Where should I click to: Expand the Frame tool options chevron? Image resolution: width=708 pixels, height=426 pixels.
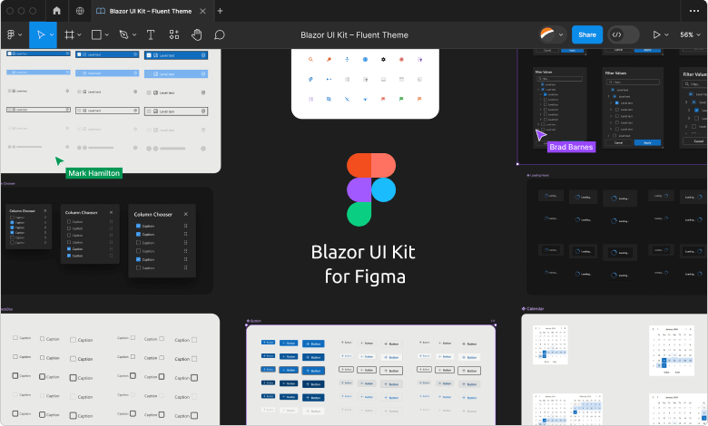tap(79, 34)
